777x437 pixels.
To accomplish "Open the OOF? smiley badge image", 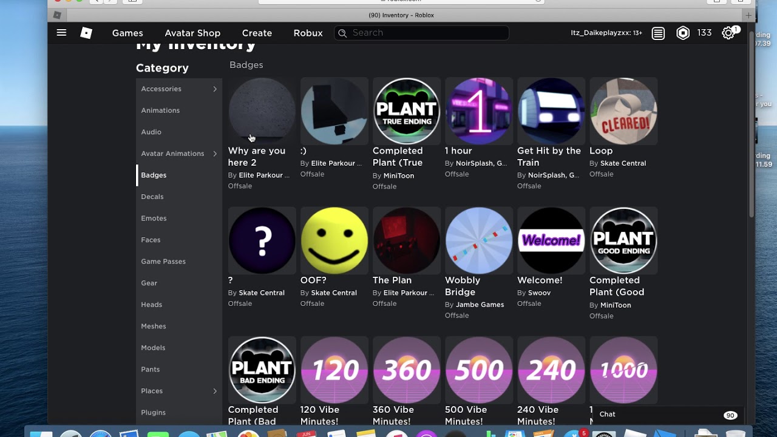I will (334, 240).
